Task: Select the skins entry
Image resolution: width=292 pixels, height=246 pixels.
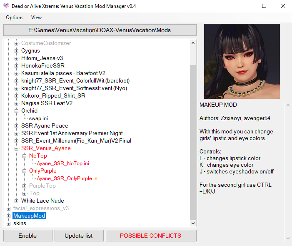Action: tap(20, 223)
